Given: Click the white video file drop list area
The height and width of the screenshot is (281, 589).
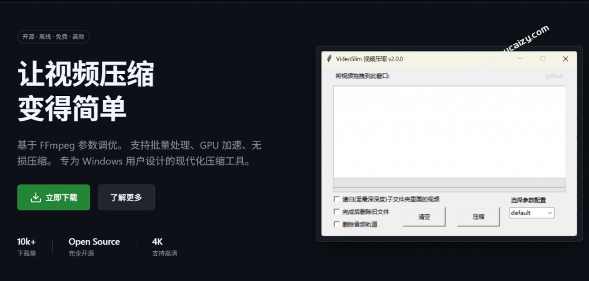Looking at the screenshot, I should (x=449, y=132).
